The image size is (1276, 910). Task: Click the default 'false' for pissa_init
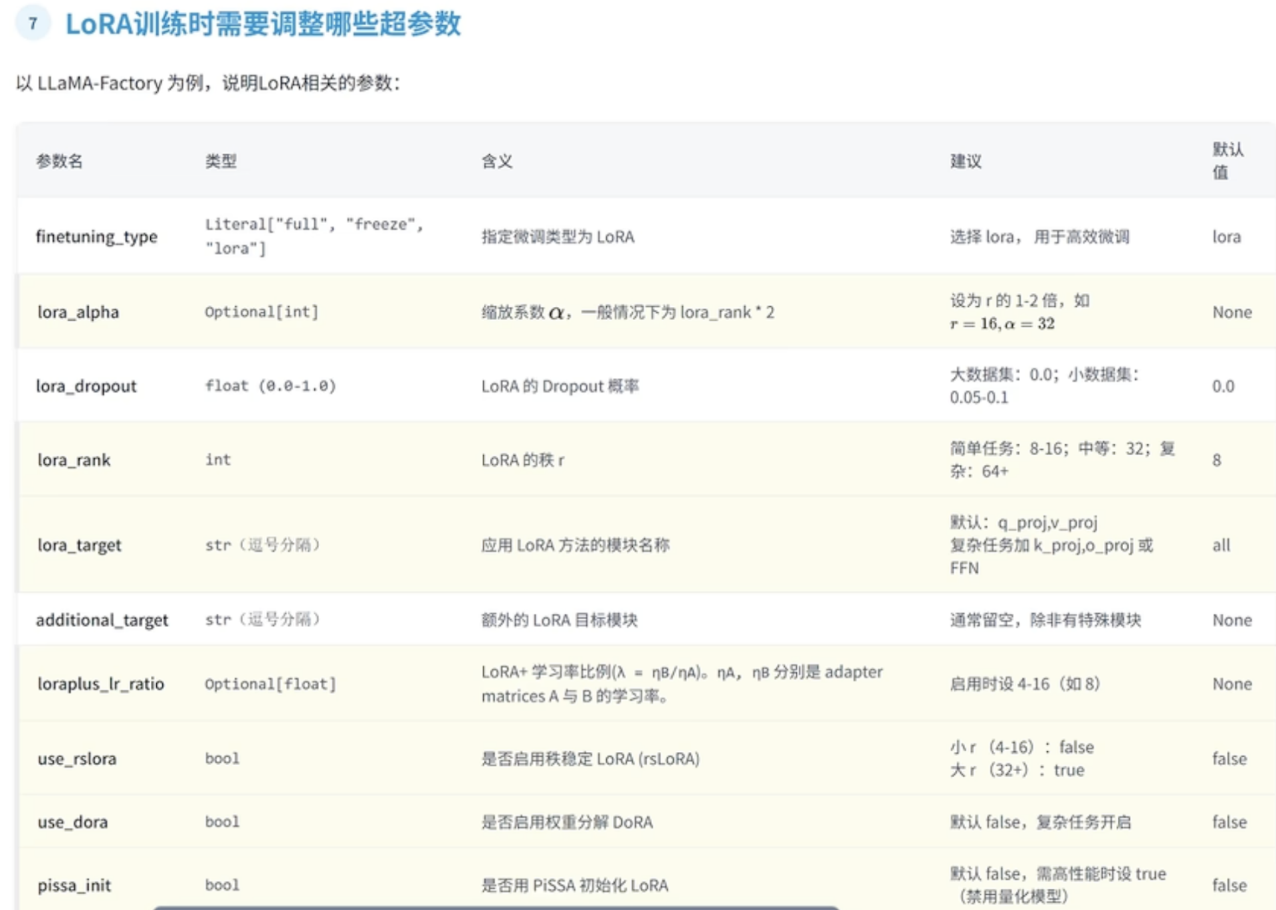pyautogui.click(x=1229, y=885)
